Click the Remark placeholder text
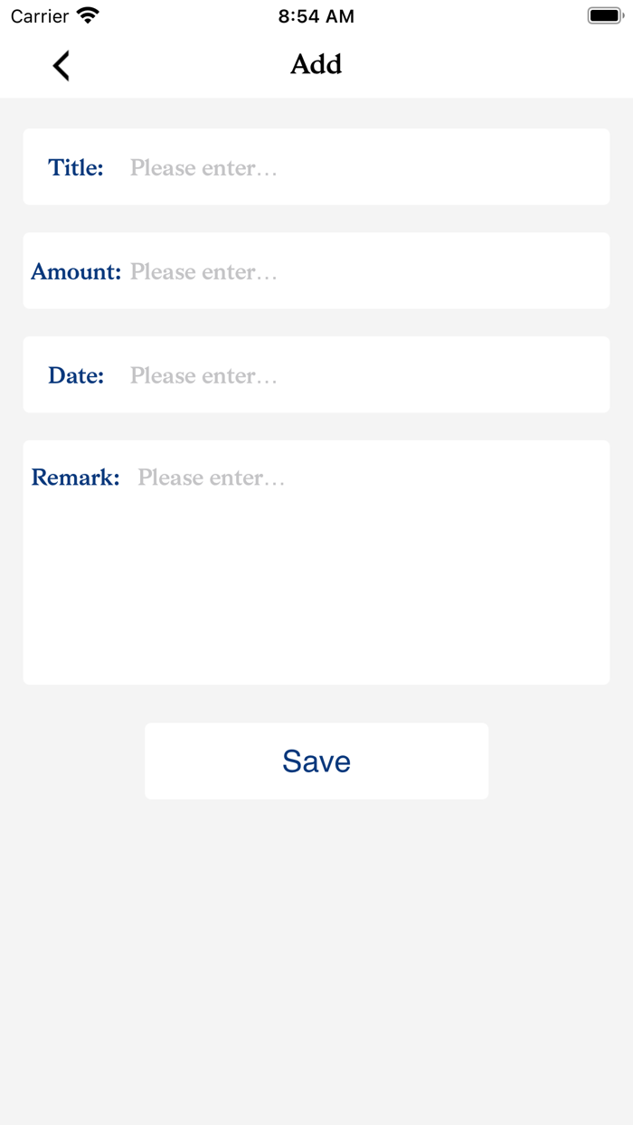The width and height of the screenshot is (633, 1125). pos(211,477)
